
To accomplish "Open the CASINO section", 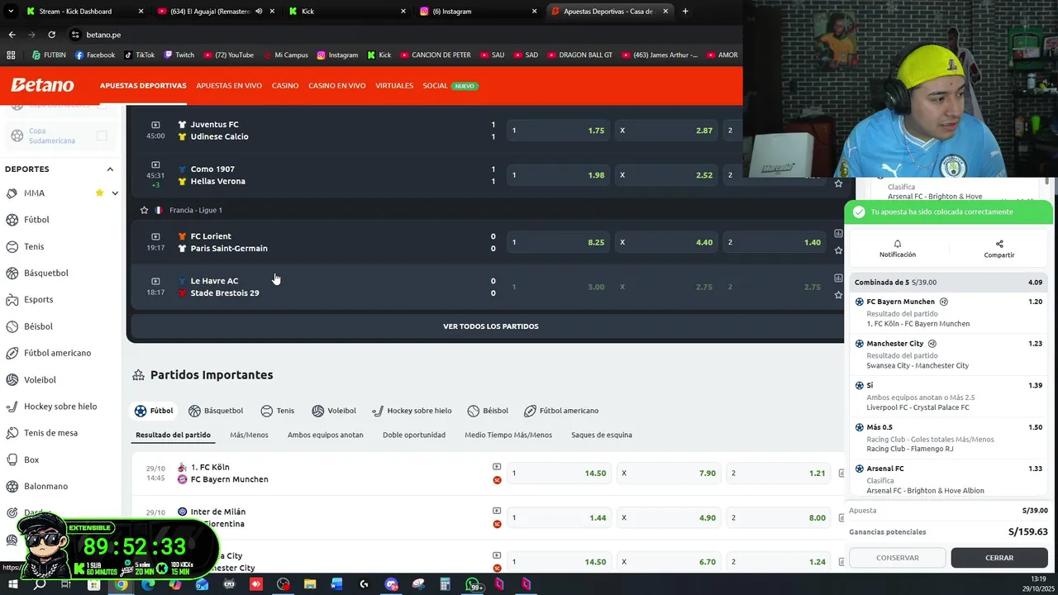I will [x=285, y=86].
